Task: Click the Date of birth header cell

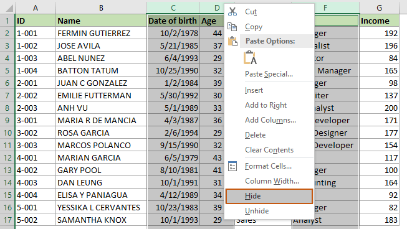Action: coord(173,21)
